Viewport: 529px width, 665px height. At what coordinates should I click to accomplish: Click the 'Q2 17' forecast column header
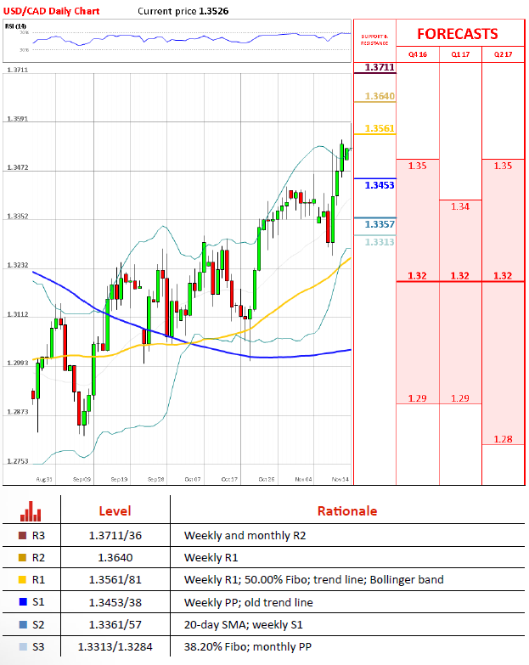[504, 54]
